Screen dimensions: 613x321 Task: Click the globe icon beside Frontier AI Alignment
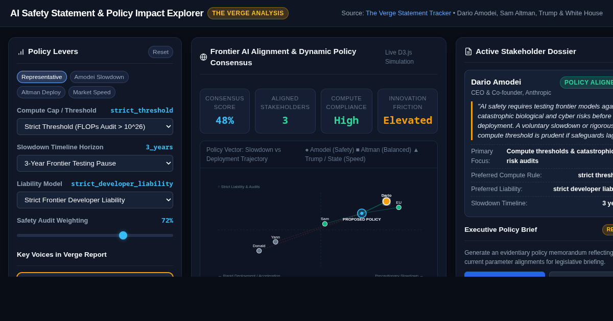(x=203, y=57)
